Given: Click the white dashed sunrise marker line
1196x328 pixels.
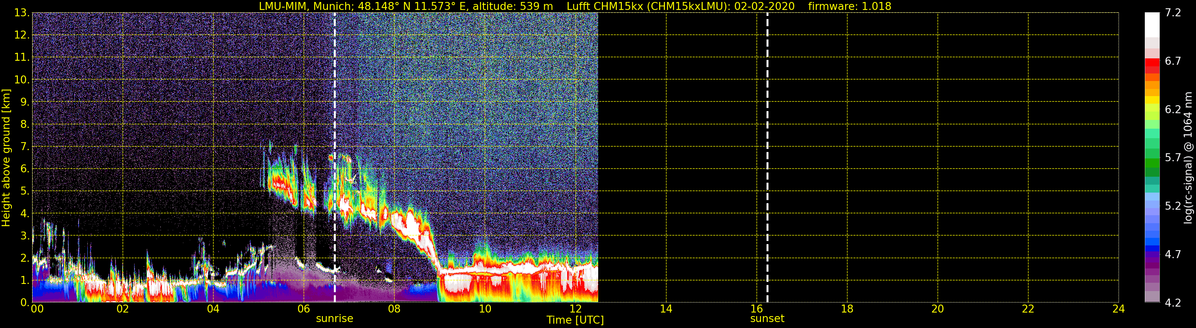Looking at the screenshot, I should pyautogui.click(x=334, y=158).
